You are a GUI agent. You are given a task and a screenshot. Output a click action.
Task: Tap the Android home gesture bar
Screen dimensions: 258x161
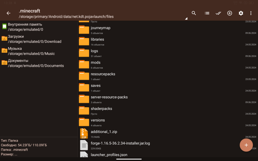[x=129, y=159]
